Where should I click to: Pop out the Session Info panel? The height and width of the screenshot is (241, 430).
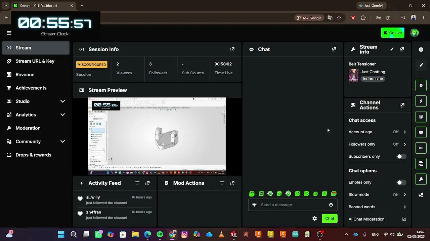[232, 49]
